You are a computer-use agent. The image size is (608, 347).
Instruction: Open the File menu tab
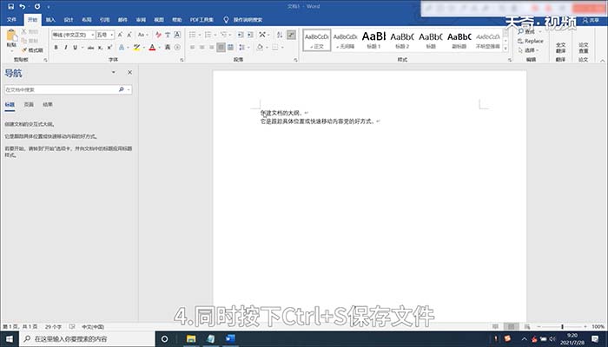[11, 19]
